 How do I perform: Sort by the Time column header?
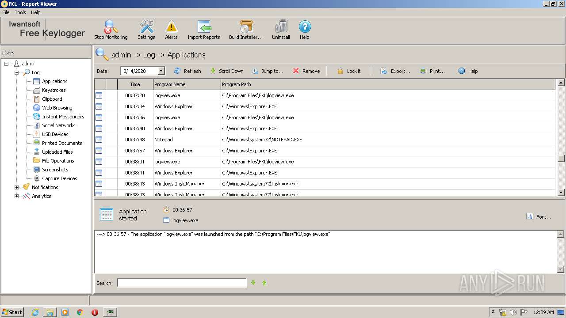[x=135, y=84]
